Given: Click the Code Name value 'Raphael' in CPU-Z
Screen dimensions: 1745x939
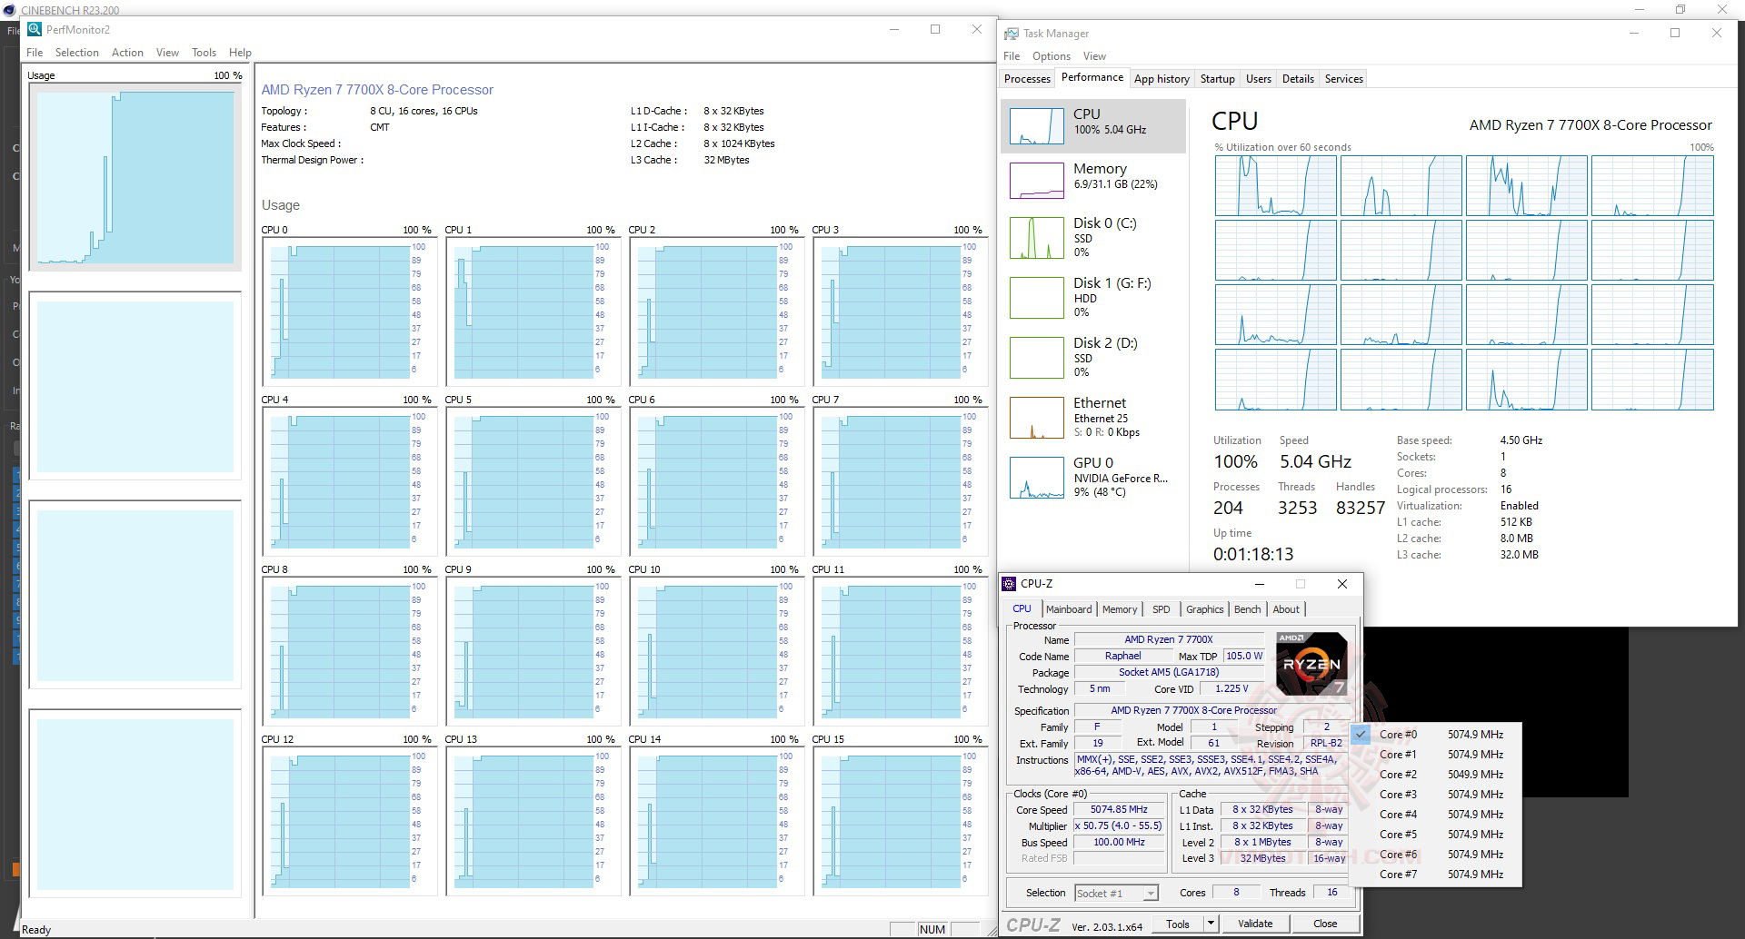Looking at the screenshot, I should coord(1123,657).
